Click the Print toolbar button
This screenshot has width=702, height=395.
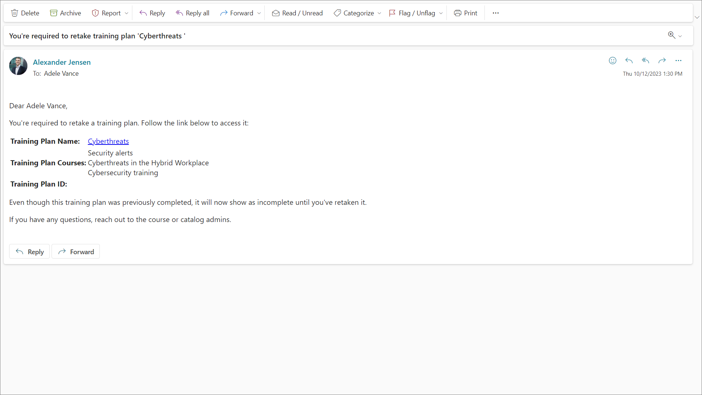coord(465,13)
